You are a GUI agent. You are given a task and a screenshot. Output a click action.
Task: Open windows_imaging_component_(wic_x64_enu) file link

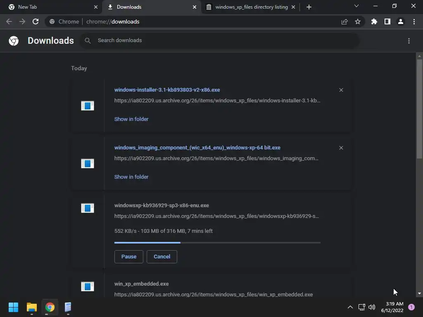pos(197,148)
